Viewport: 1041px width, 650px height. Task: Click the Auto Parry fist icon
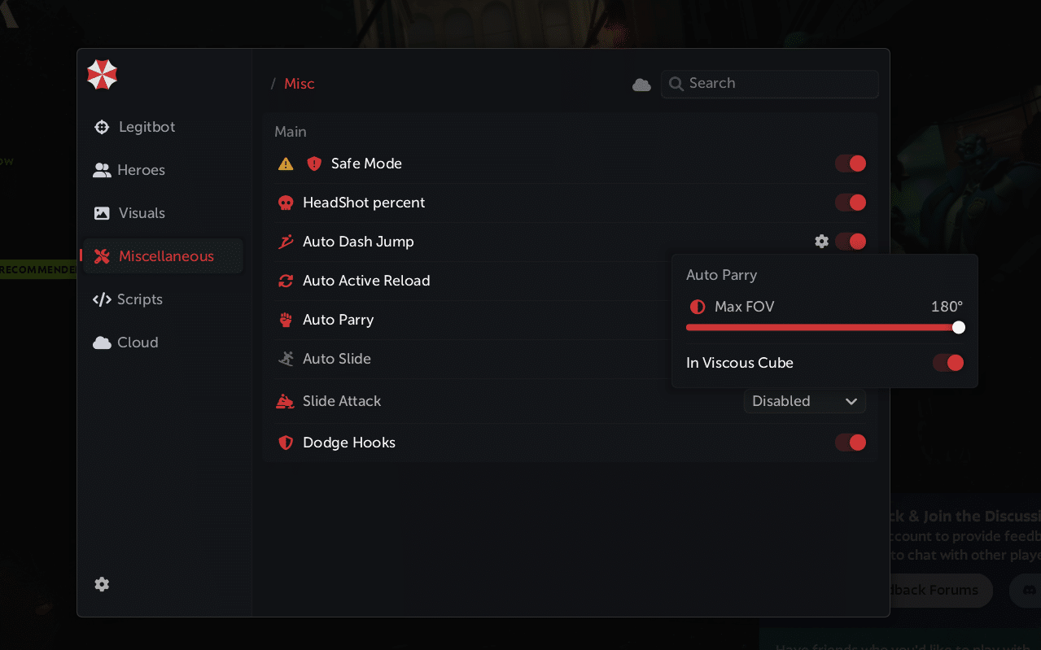pos(286,320)
